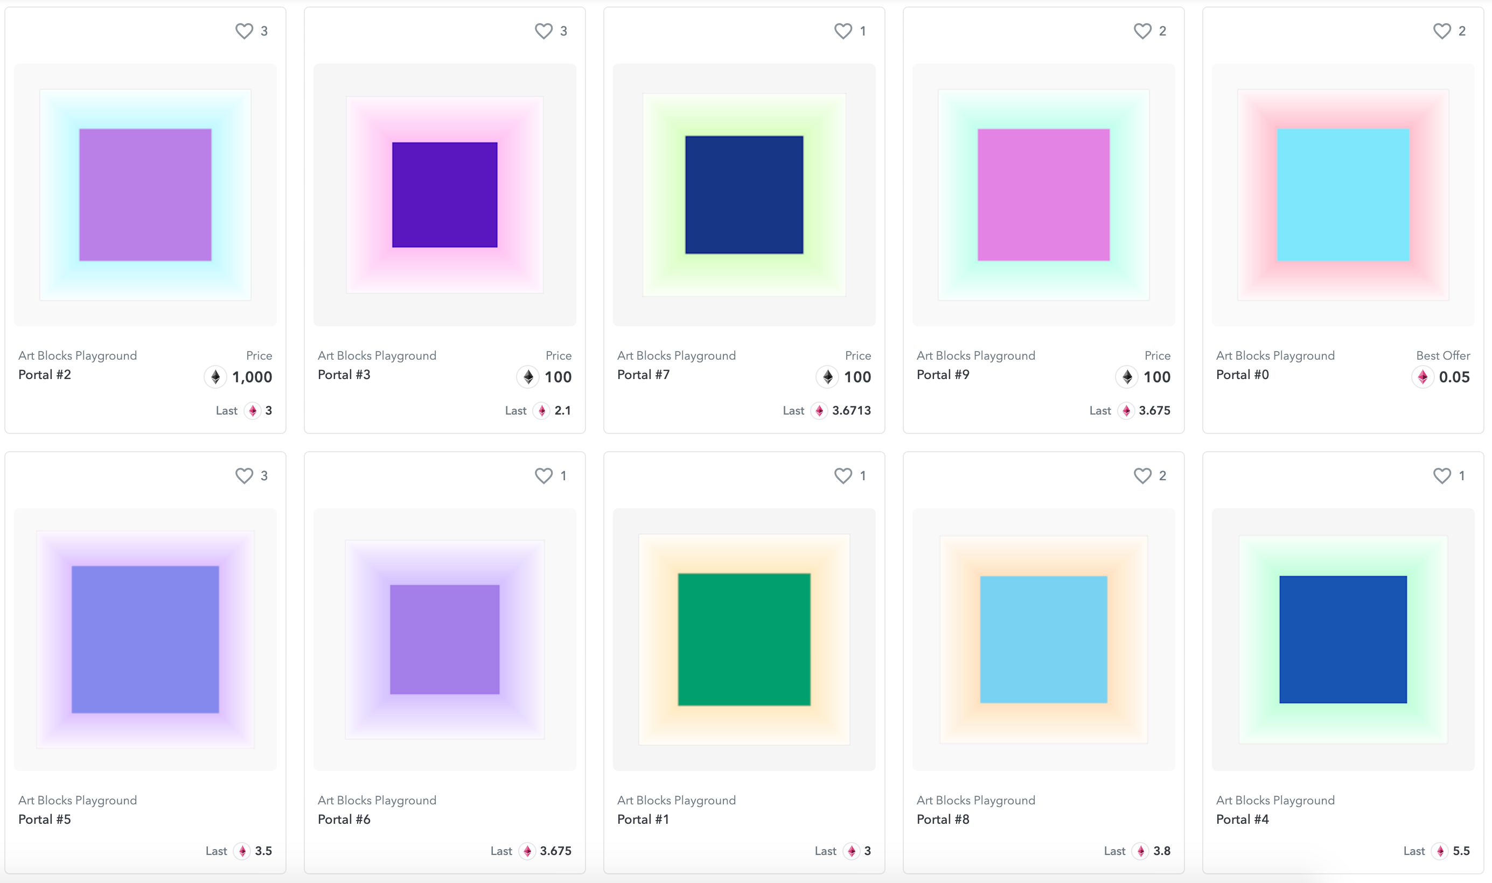Open the Portal #9 title link
1492x883 pixels.
pos(943,375)
